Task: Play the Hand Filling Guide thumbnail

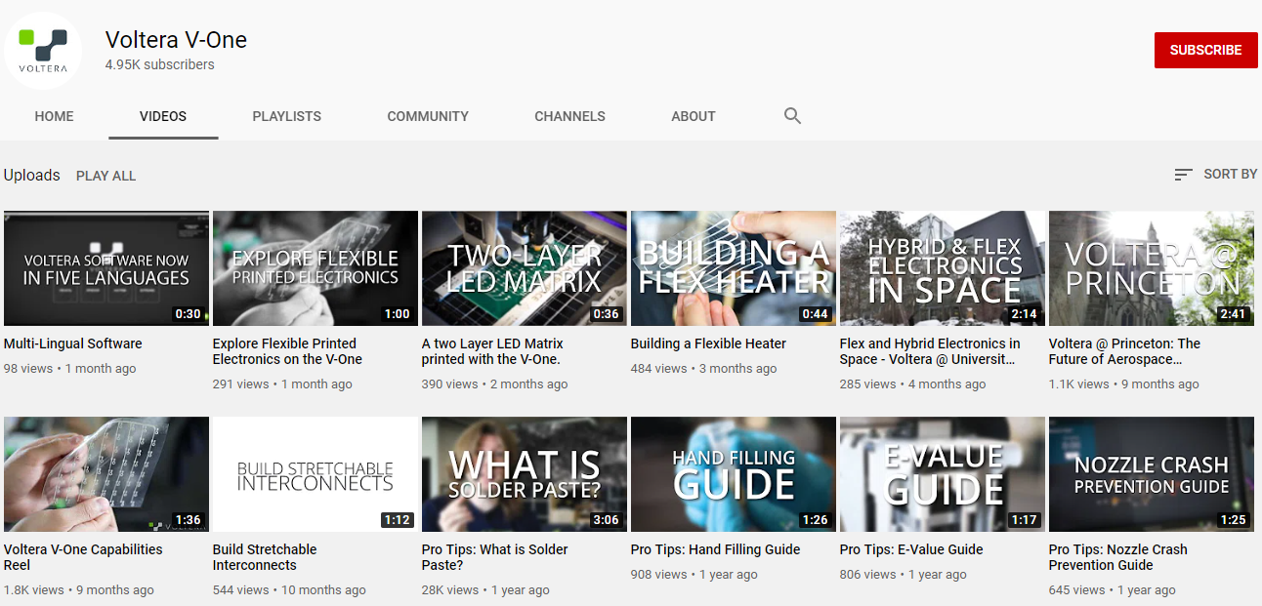Action: point(734,474)
